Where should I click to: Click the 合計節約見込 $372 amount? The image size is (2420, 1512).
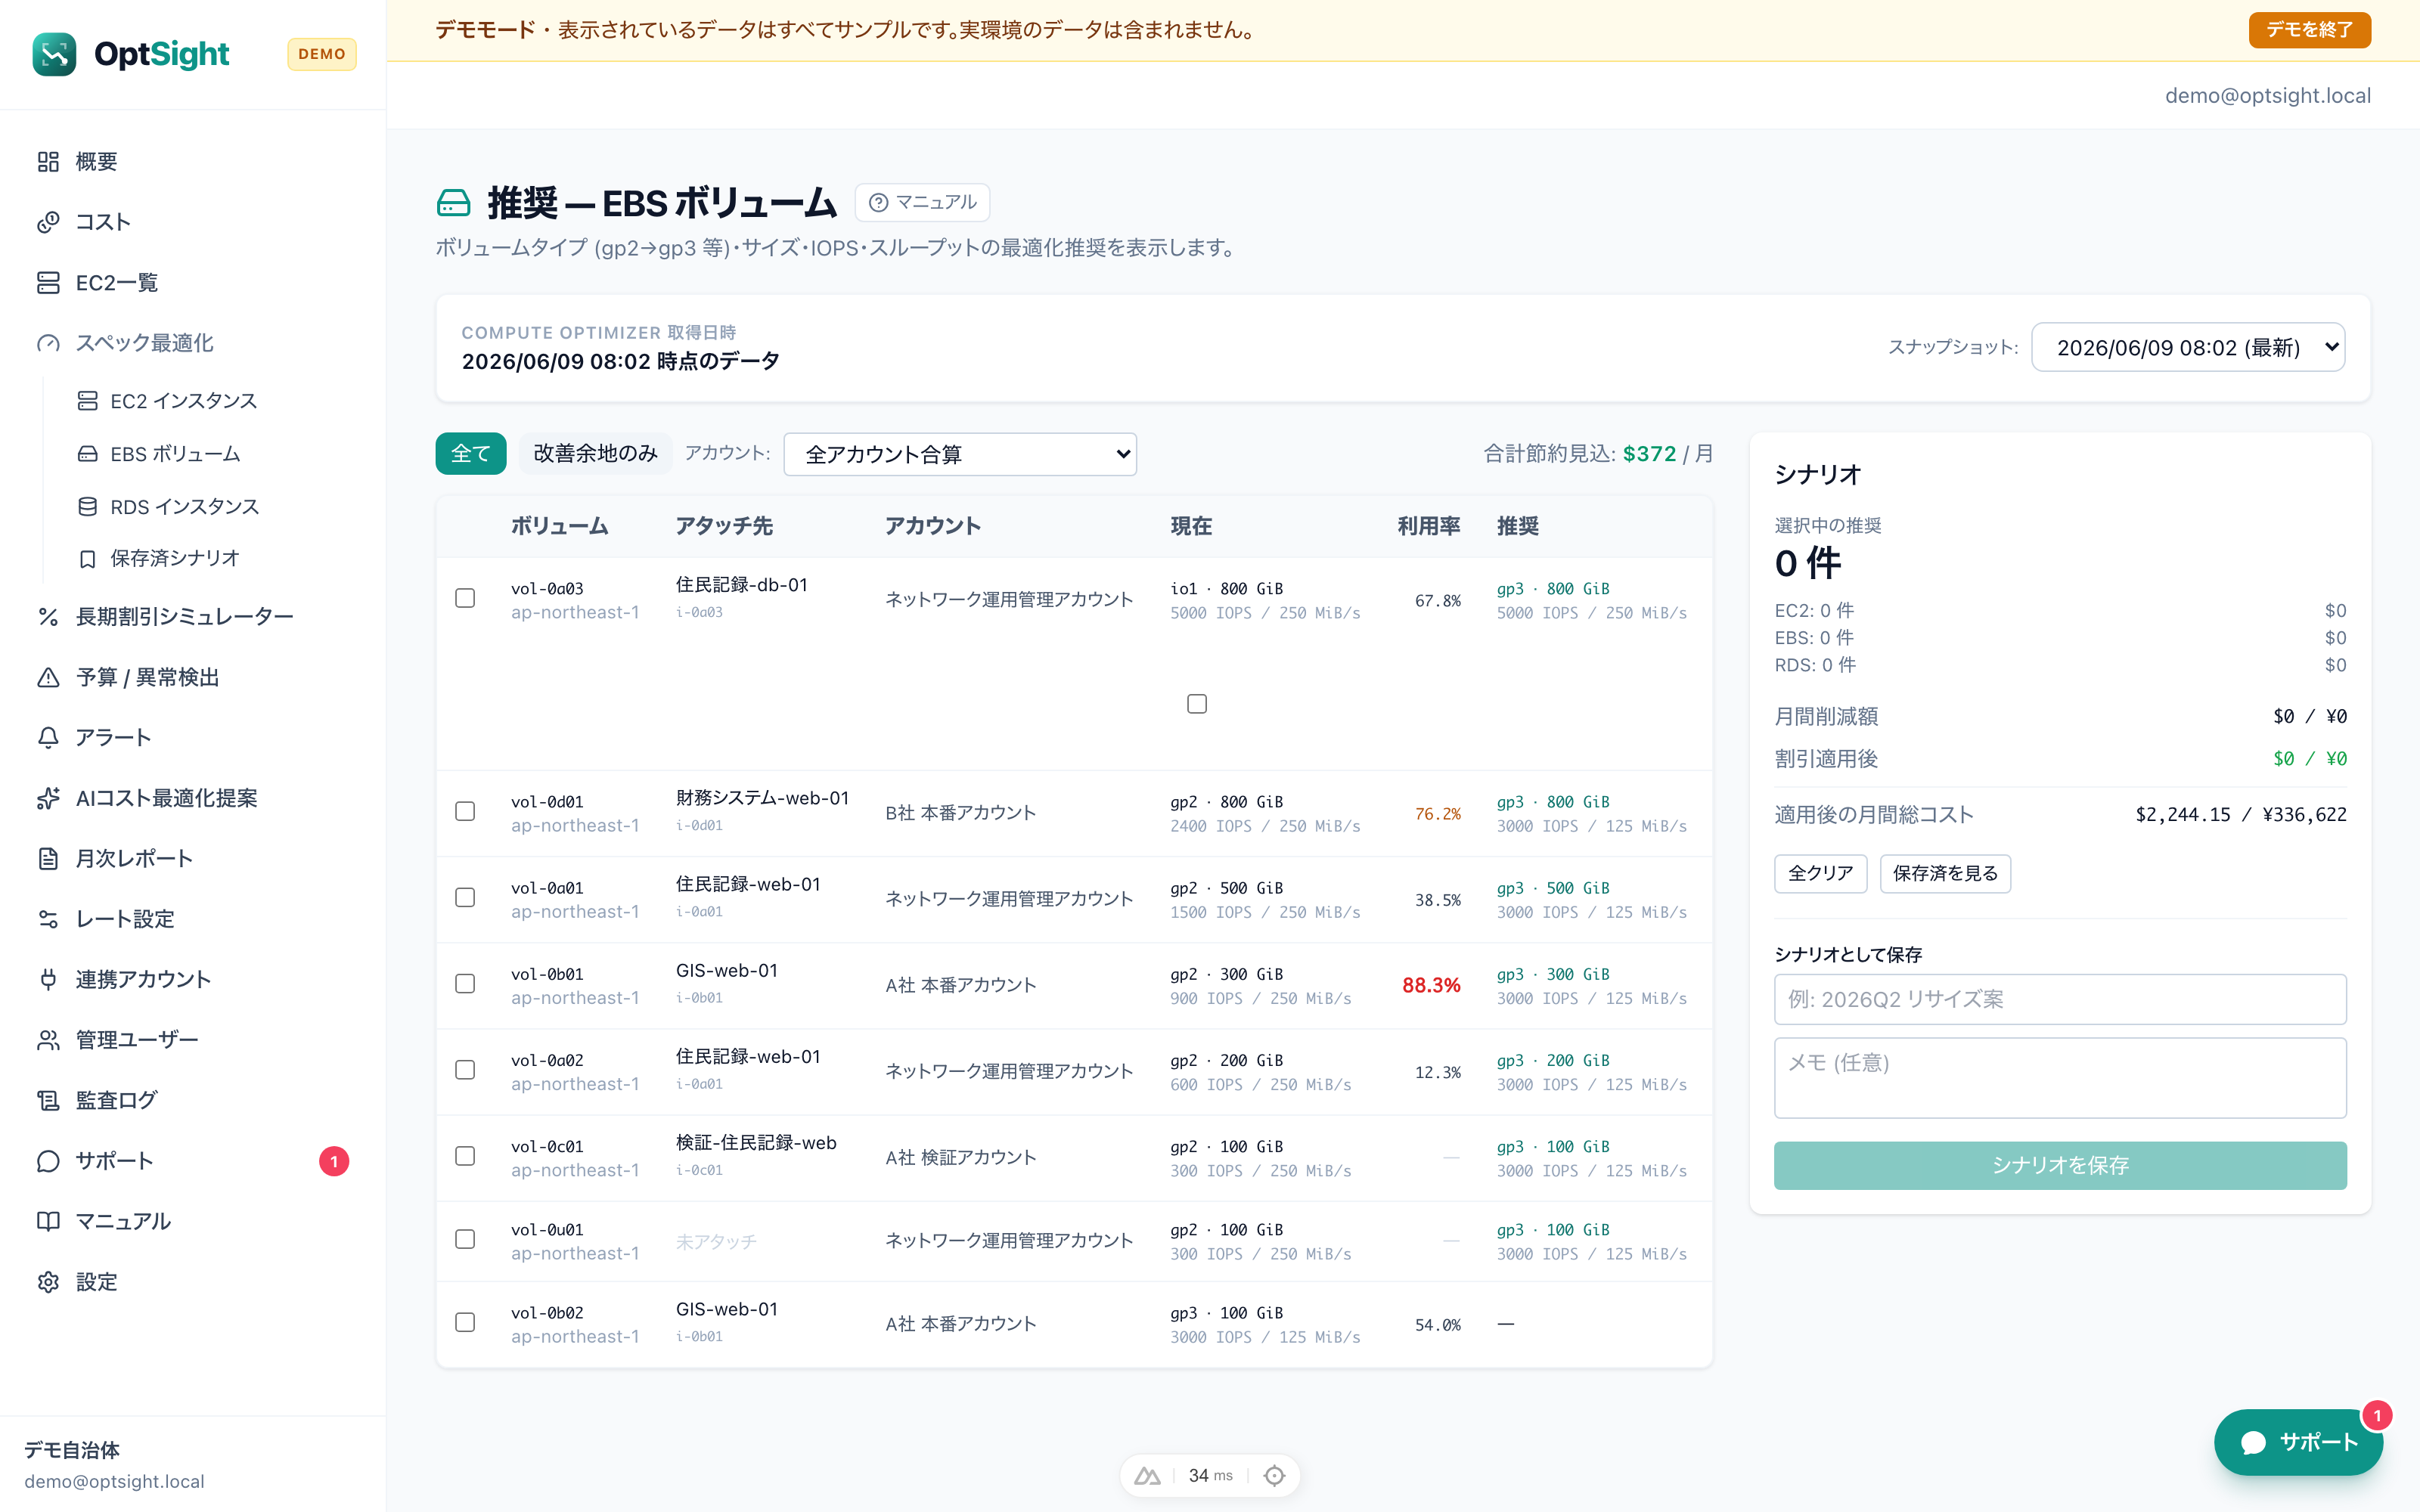pos(1649,454)
